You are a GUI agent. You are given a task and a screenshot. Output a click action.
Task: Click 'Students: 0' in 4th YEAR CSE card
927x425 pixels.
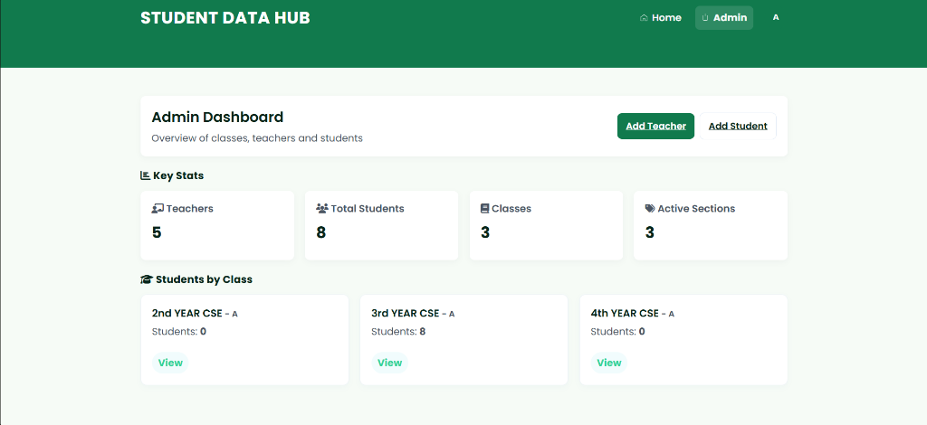(x=617, y=332)
